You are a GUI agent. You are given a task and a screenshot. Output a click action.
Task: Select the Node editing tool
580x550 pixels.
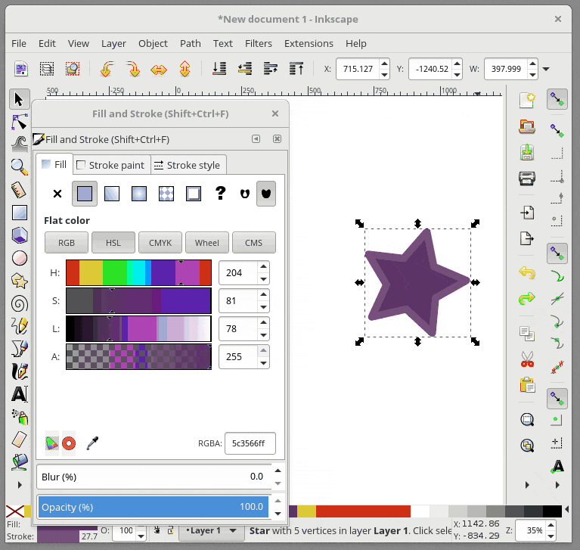click(x=19, y=121)
